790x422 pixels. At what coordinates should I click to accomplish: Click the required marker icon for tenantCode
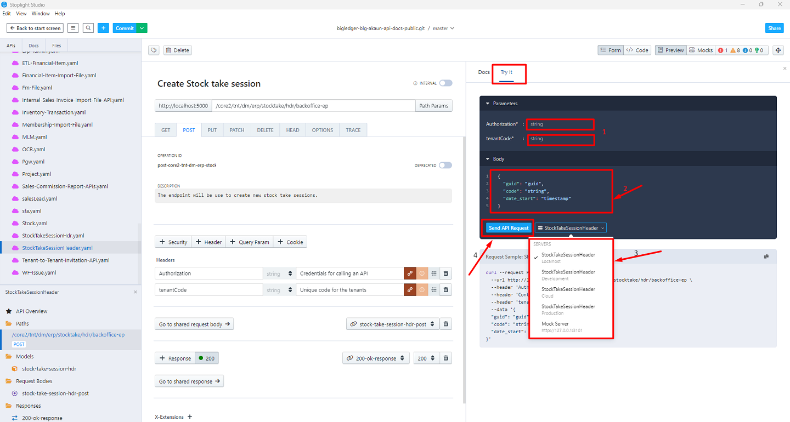[422, 290]
